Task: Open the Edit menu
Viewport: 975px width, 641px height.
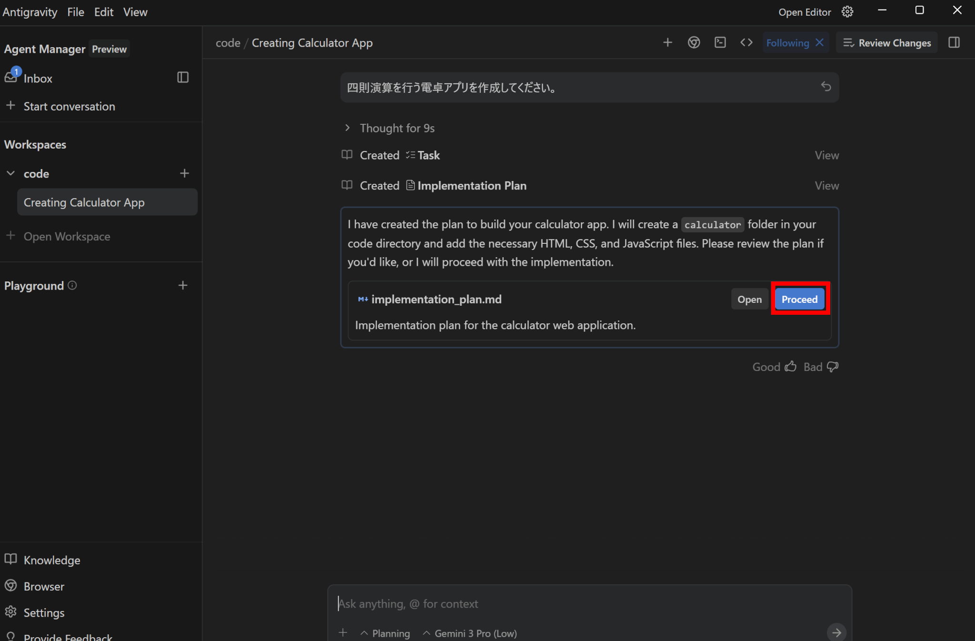Action: click(103, 12)
